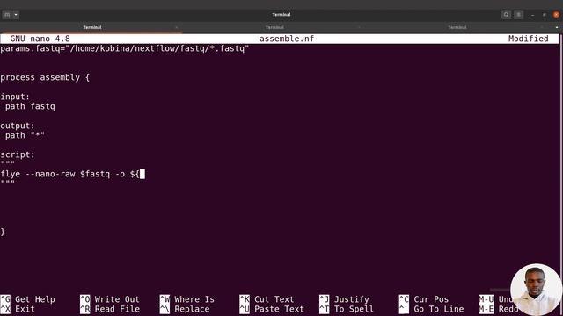This screenshot has height=316, width=563.
Task: Expand the new-tab dropdown arrow in the title bar
Action: tap(16, 15)
